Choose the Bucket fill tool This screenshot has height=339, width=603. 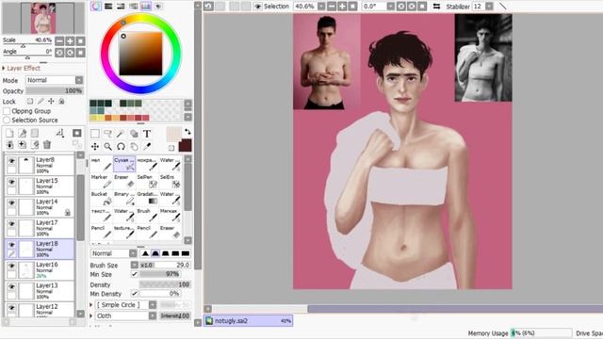[x=102, y=199]
